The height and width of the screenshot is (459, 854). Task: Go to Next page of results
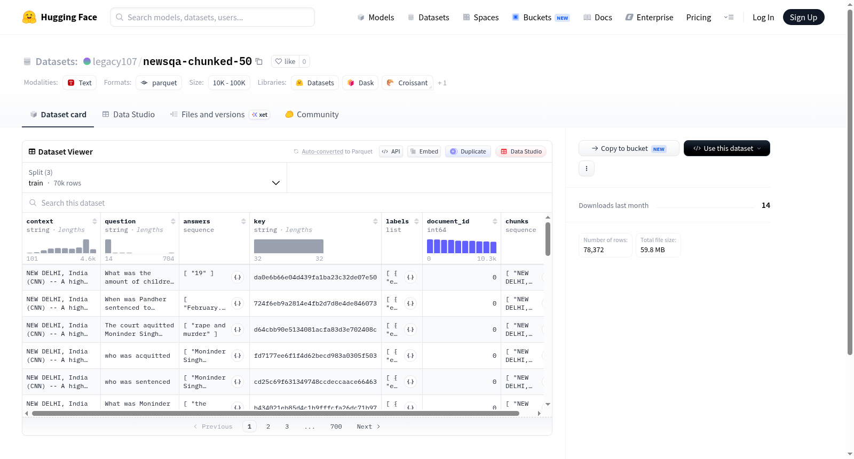point(368,426)
